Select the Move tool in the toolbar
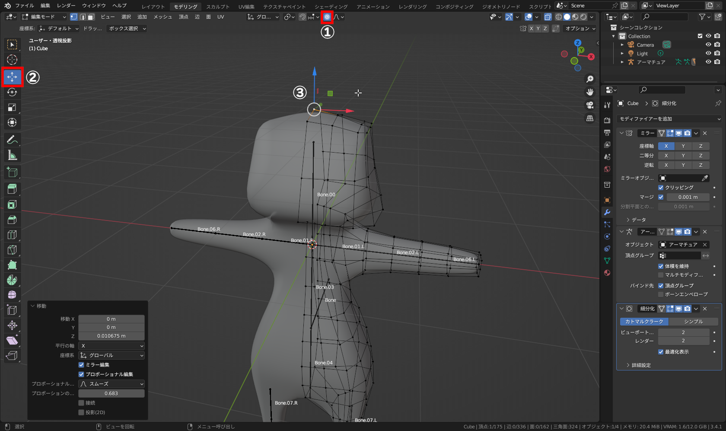Image resolution: width=726 pixels, height=431 pixels. point(12,77)
